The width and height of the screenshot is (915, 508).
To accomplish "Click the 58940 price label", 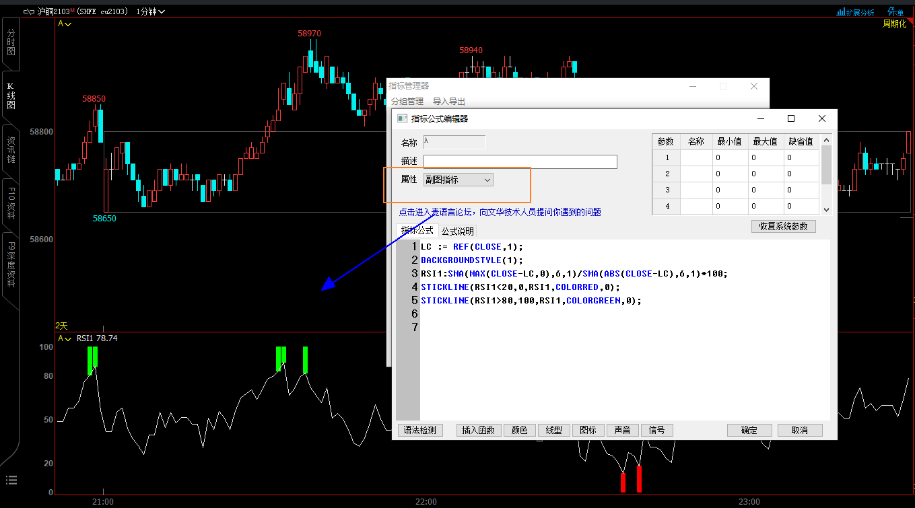I will click(x=471, y=50).
